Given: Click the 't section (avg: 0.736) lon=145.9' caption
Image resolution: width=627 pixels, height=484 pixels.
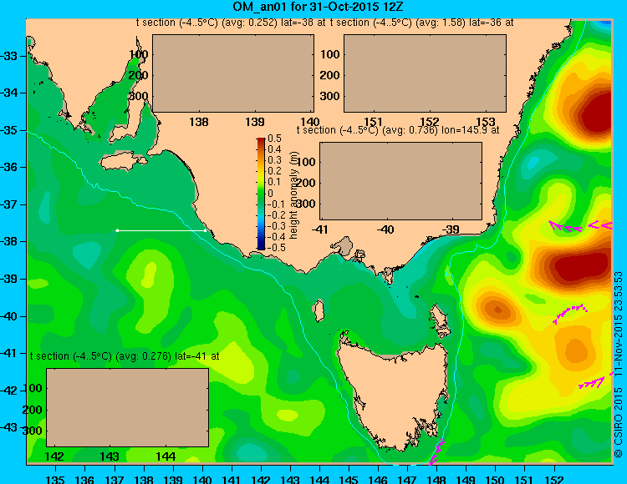Looking at the screenshot, I should 398,130.
